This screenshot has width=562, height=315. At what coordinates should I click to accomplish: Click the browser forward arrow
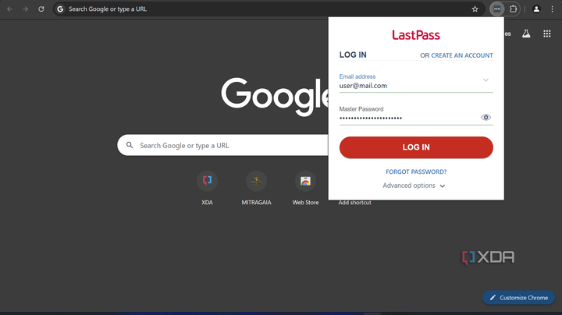point(25,9)
